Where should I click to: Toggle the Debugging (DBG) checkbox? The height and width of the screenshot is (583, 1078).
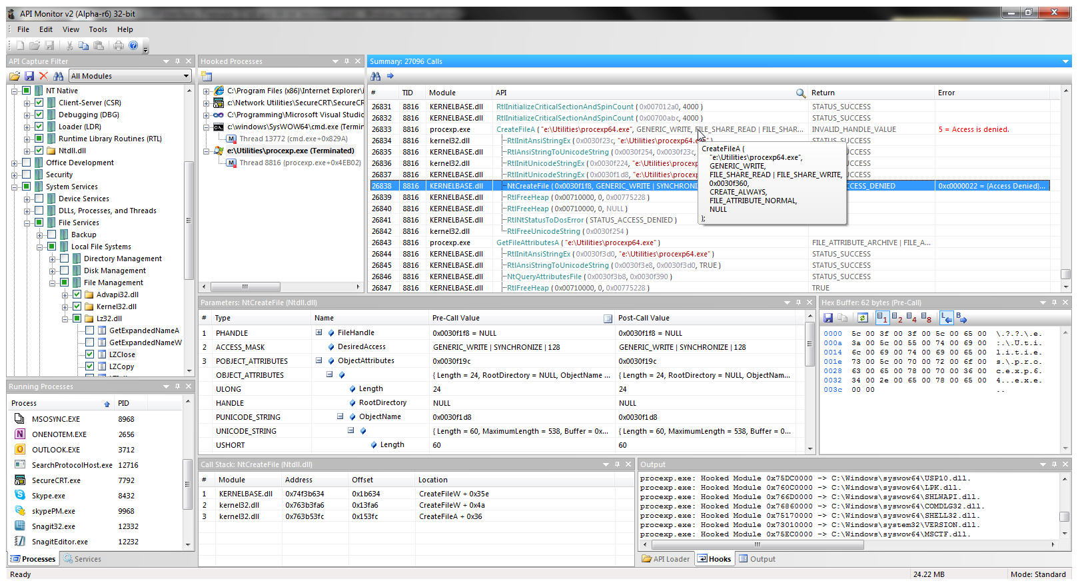click(39, 115)
